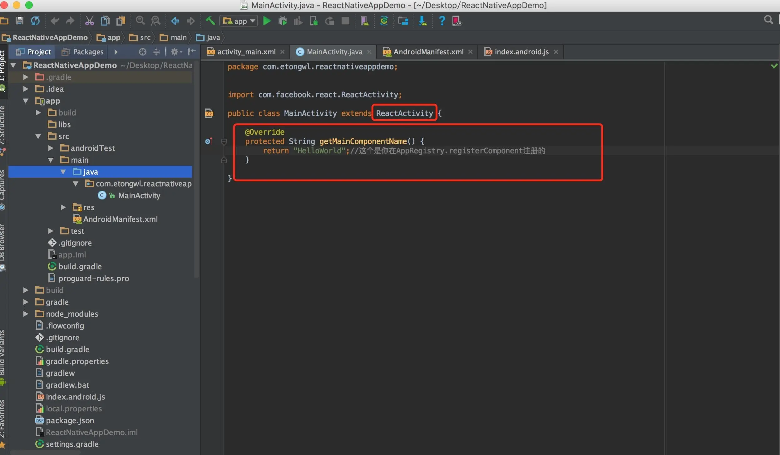Click the Undo arrow icon
This screenshot has width=780, height=455.
(x=55, y=21)
